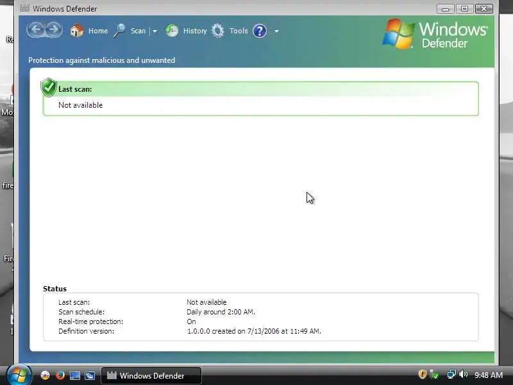The height and width of the screenshot is (385, 513).
Task: Expand the Scan options dropdown arrow
Action: pyautogui.click(x=155, y=31)
